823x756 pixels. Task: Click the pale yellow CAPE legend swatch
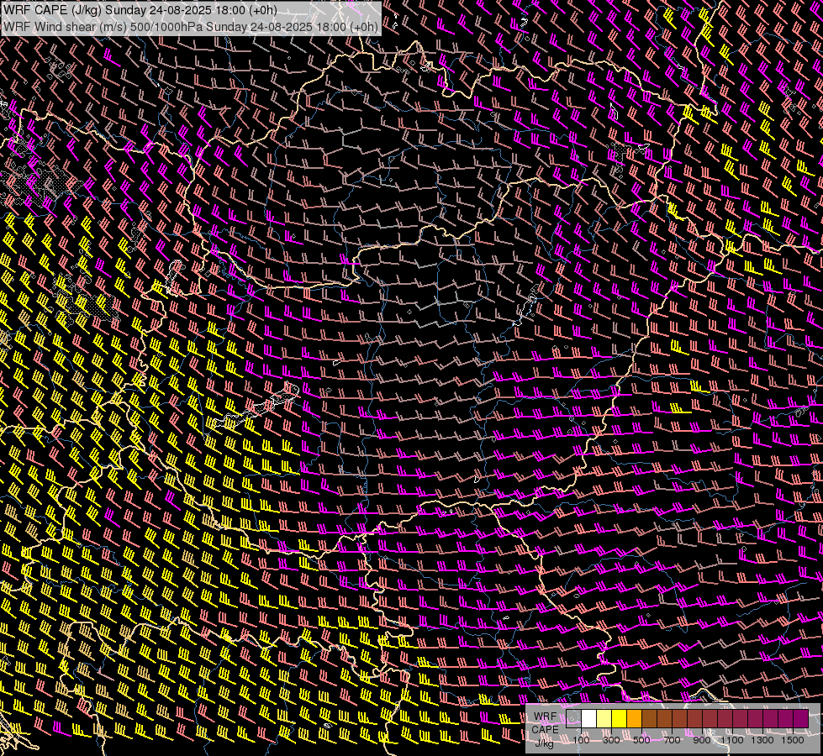[x=604, y=718]
